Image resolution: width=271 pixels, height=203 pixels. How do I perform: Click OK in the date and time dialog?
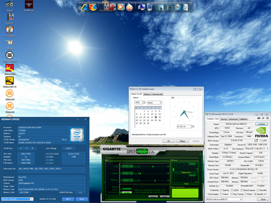click(169, 141)
